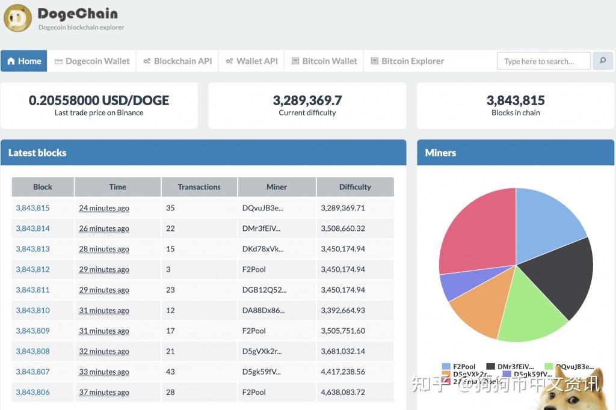The height and width of the screenshot is (410, 616).
Task: Click the search magnifier button
Action: pyautogui.click(x=603, y=61)
